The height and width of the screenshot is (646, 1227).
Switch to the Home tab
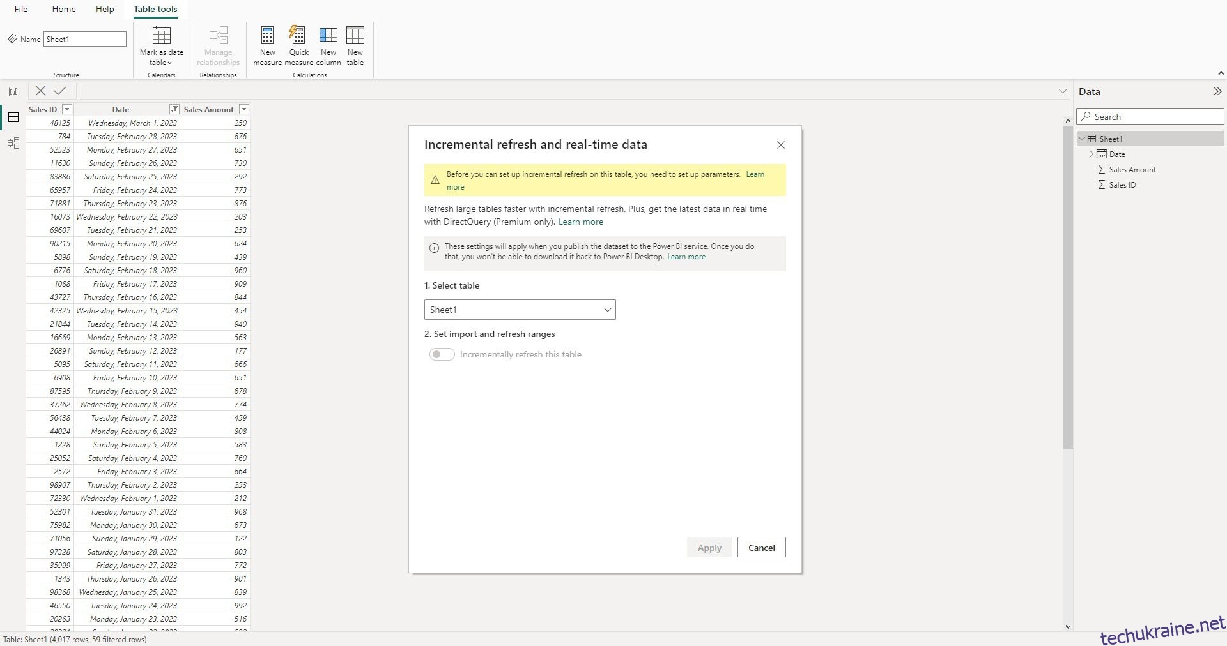[64, 9]
